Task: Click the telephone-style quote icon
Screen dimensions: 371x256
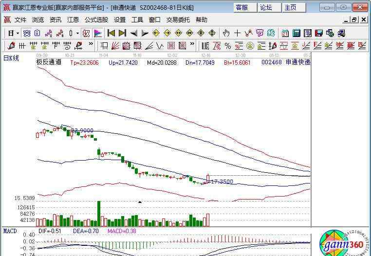Action: 26,33
